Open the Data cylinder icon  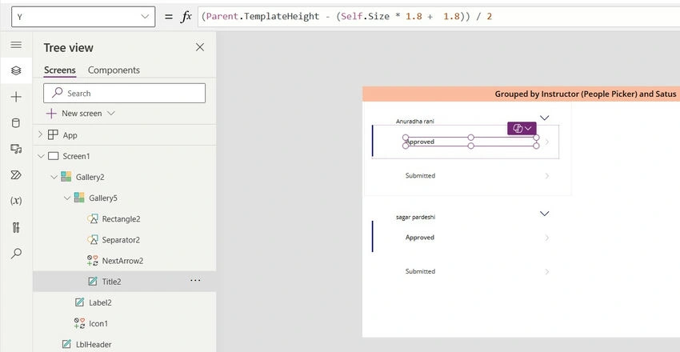coord(16,123)
